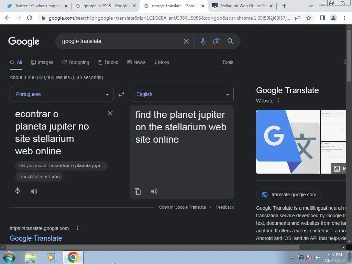The width and height of the screenshot is (352, 264).
Task: Bookmark this page with the star icon
Action: pyautogui.click(x=309, y=18)
